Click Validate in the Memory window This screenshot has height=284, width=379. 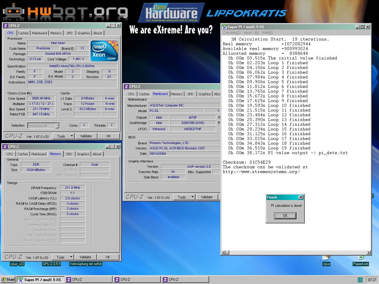tap(85, 257)
